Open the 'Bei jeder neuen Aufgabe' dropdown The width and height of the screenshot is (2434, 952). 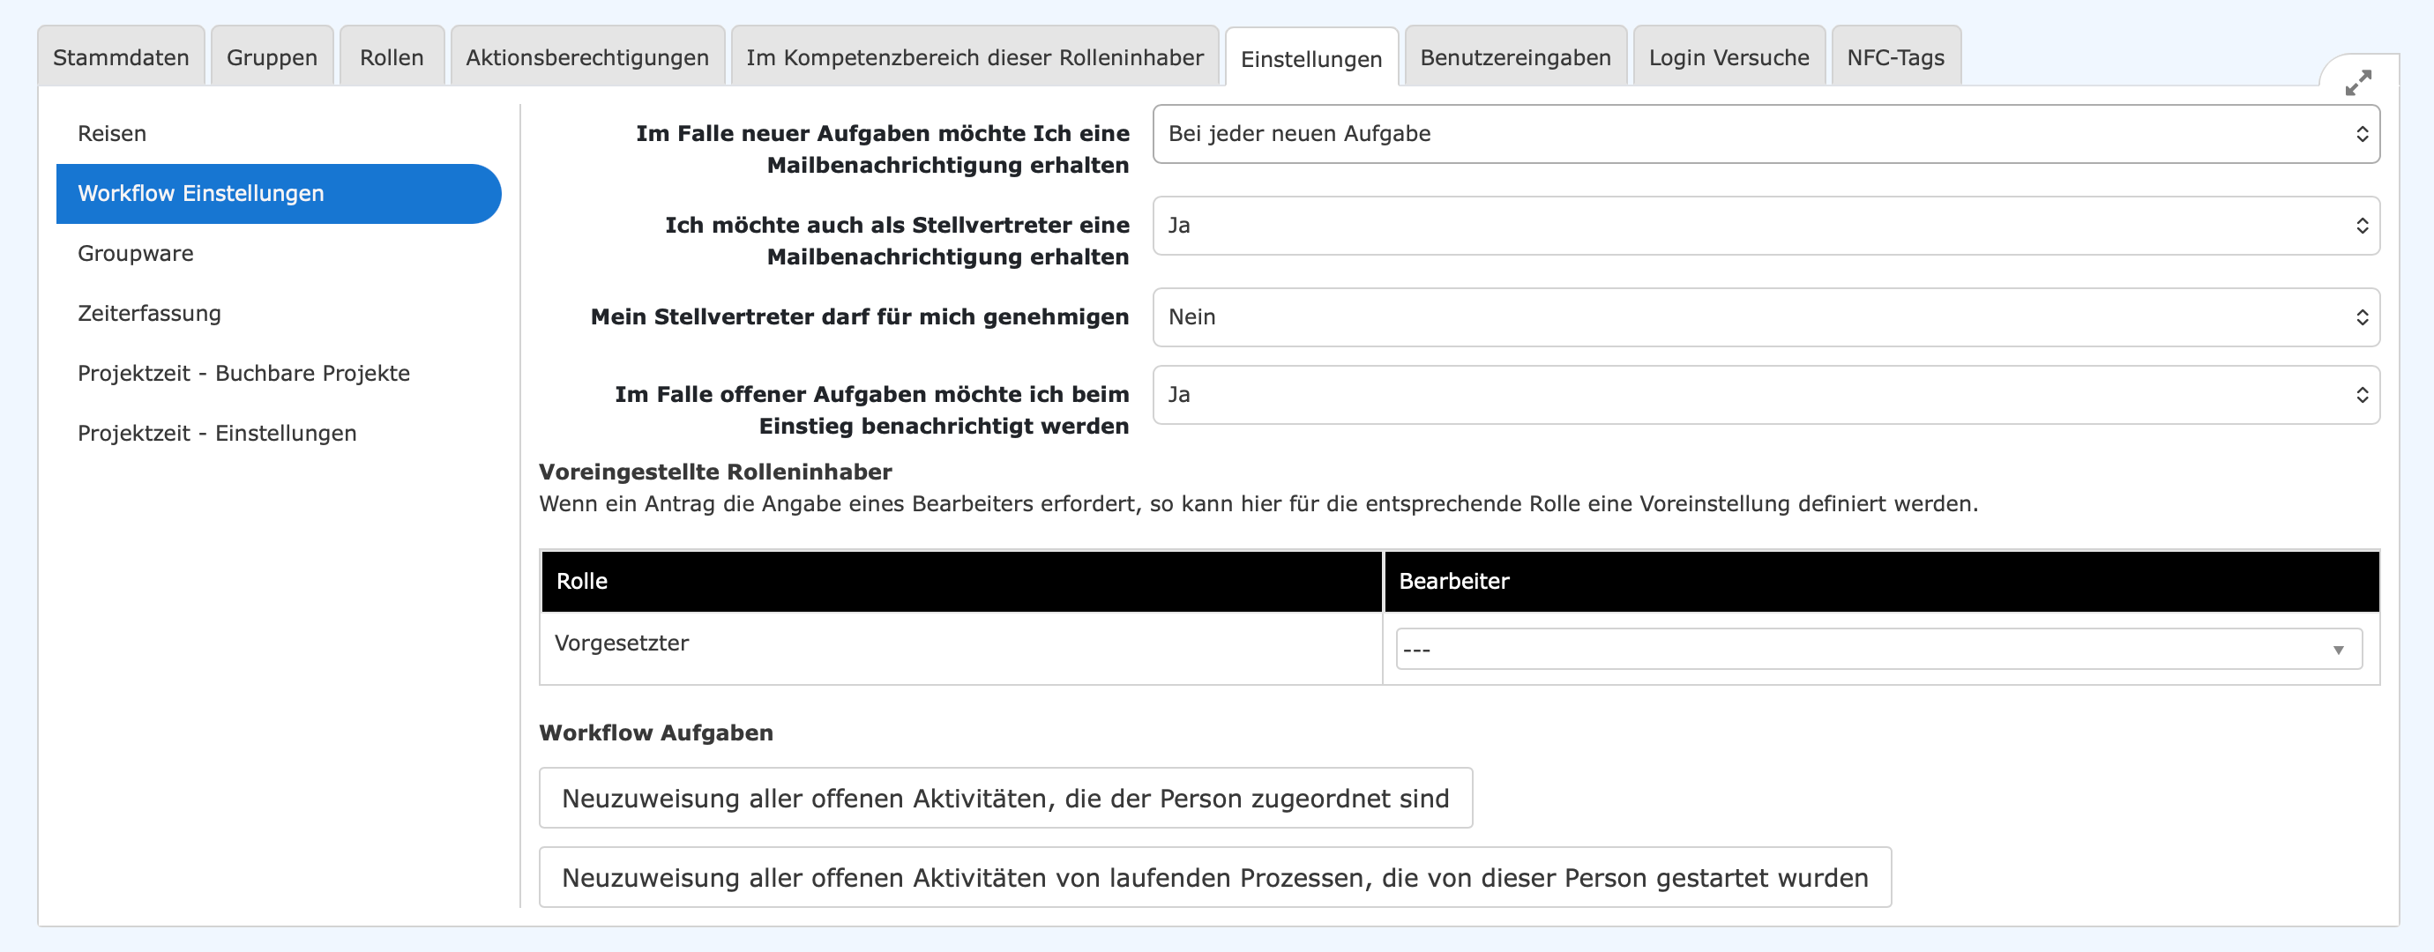pyautogui.click(x=1765, y=133)
